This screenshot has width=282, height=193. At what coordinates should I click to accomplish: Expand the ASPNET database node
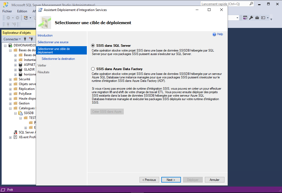(x=16, y=65)
